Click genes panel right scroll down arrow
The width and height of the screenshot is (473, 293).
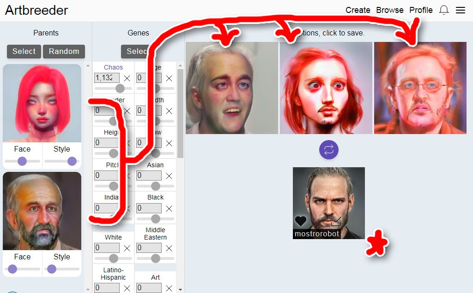tap(181, 290)
